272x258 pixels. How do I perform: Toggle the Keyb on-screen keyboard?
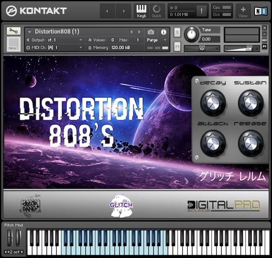point(141,11)
